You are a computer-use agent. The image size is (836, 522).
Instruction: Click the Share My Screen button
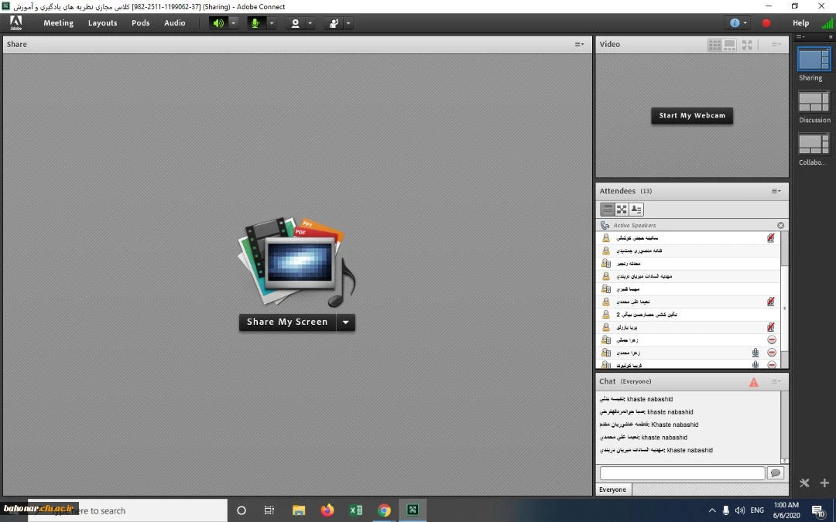287,322
